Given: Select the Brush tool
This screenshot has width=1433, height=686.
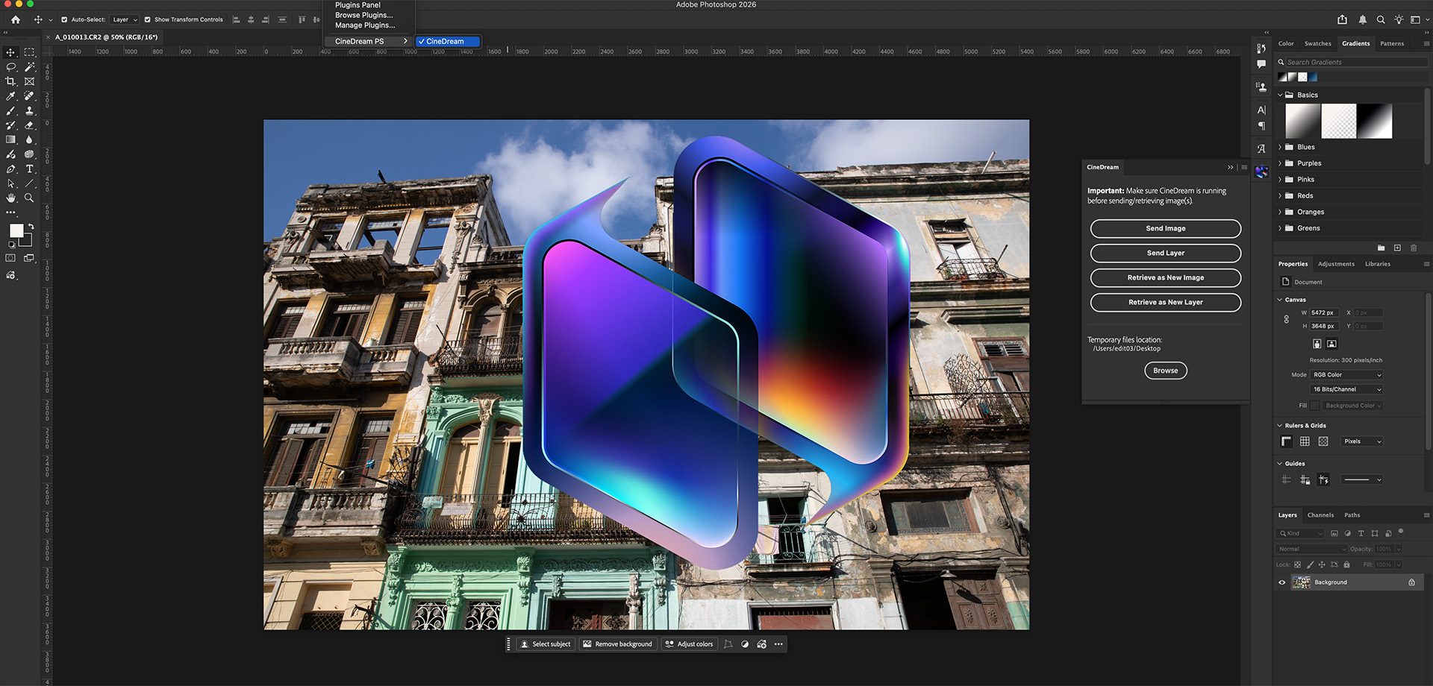Looking at the screenshot, I should pos(10,110).
